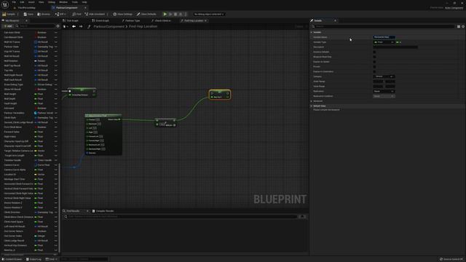Image resolution: width=466 pixels, height=262 pixels.
Task: Click Float type pill of Vault Height
Action: (x=39, y=103)
